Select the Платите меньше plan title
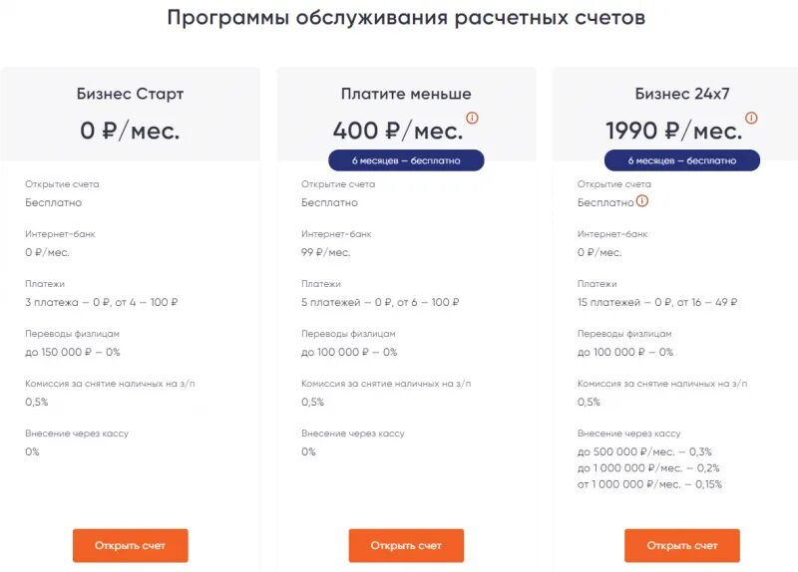This screenshot has height=572, width=798. [x=406, y=94]
